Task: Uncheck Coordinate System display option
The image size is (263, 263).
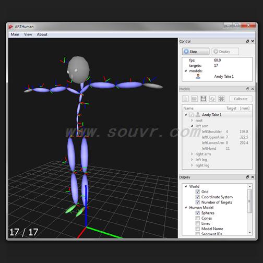Action: coord(198,197)
